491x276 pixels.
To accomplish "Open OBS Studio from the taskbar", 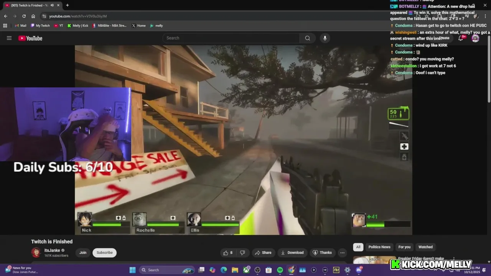I will coord(257,270).
